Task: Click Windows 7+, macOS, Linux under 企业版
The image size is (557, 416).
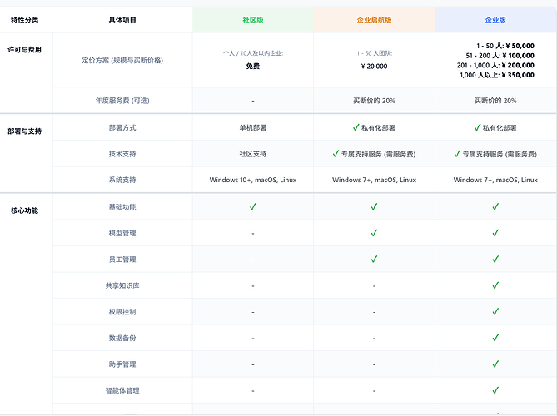Action: (x=495, y=180)
